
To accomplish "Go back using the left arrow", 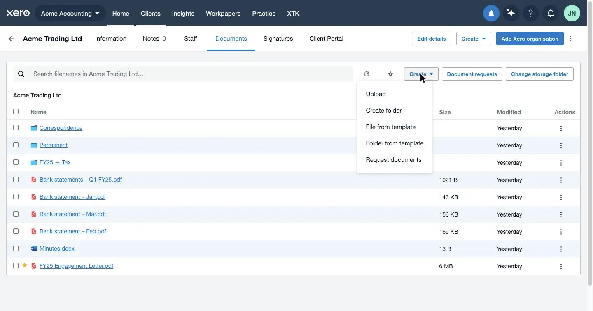I will point(12,39).
